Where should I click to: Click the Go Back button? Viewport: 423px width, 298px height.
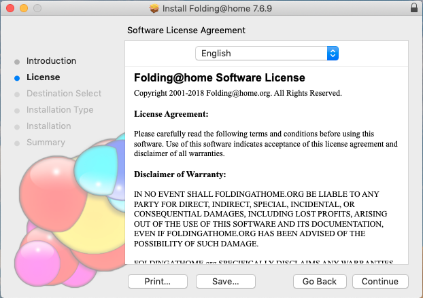[320, 281]
